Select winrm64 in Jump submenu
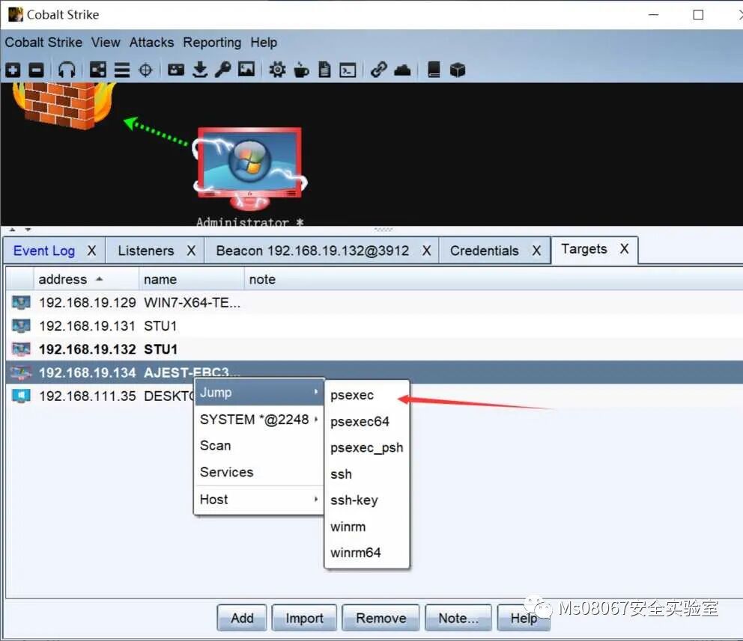 point(367,553)
